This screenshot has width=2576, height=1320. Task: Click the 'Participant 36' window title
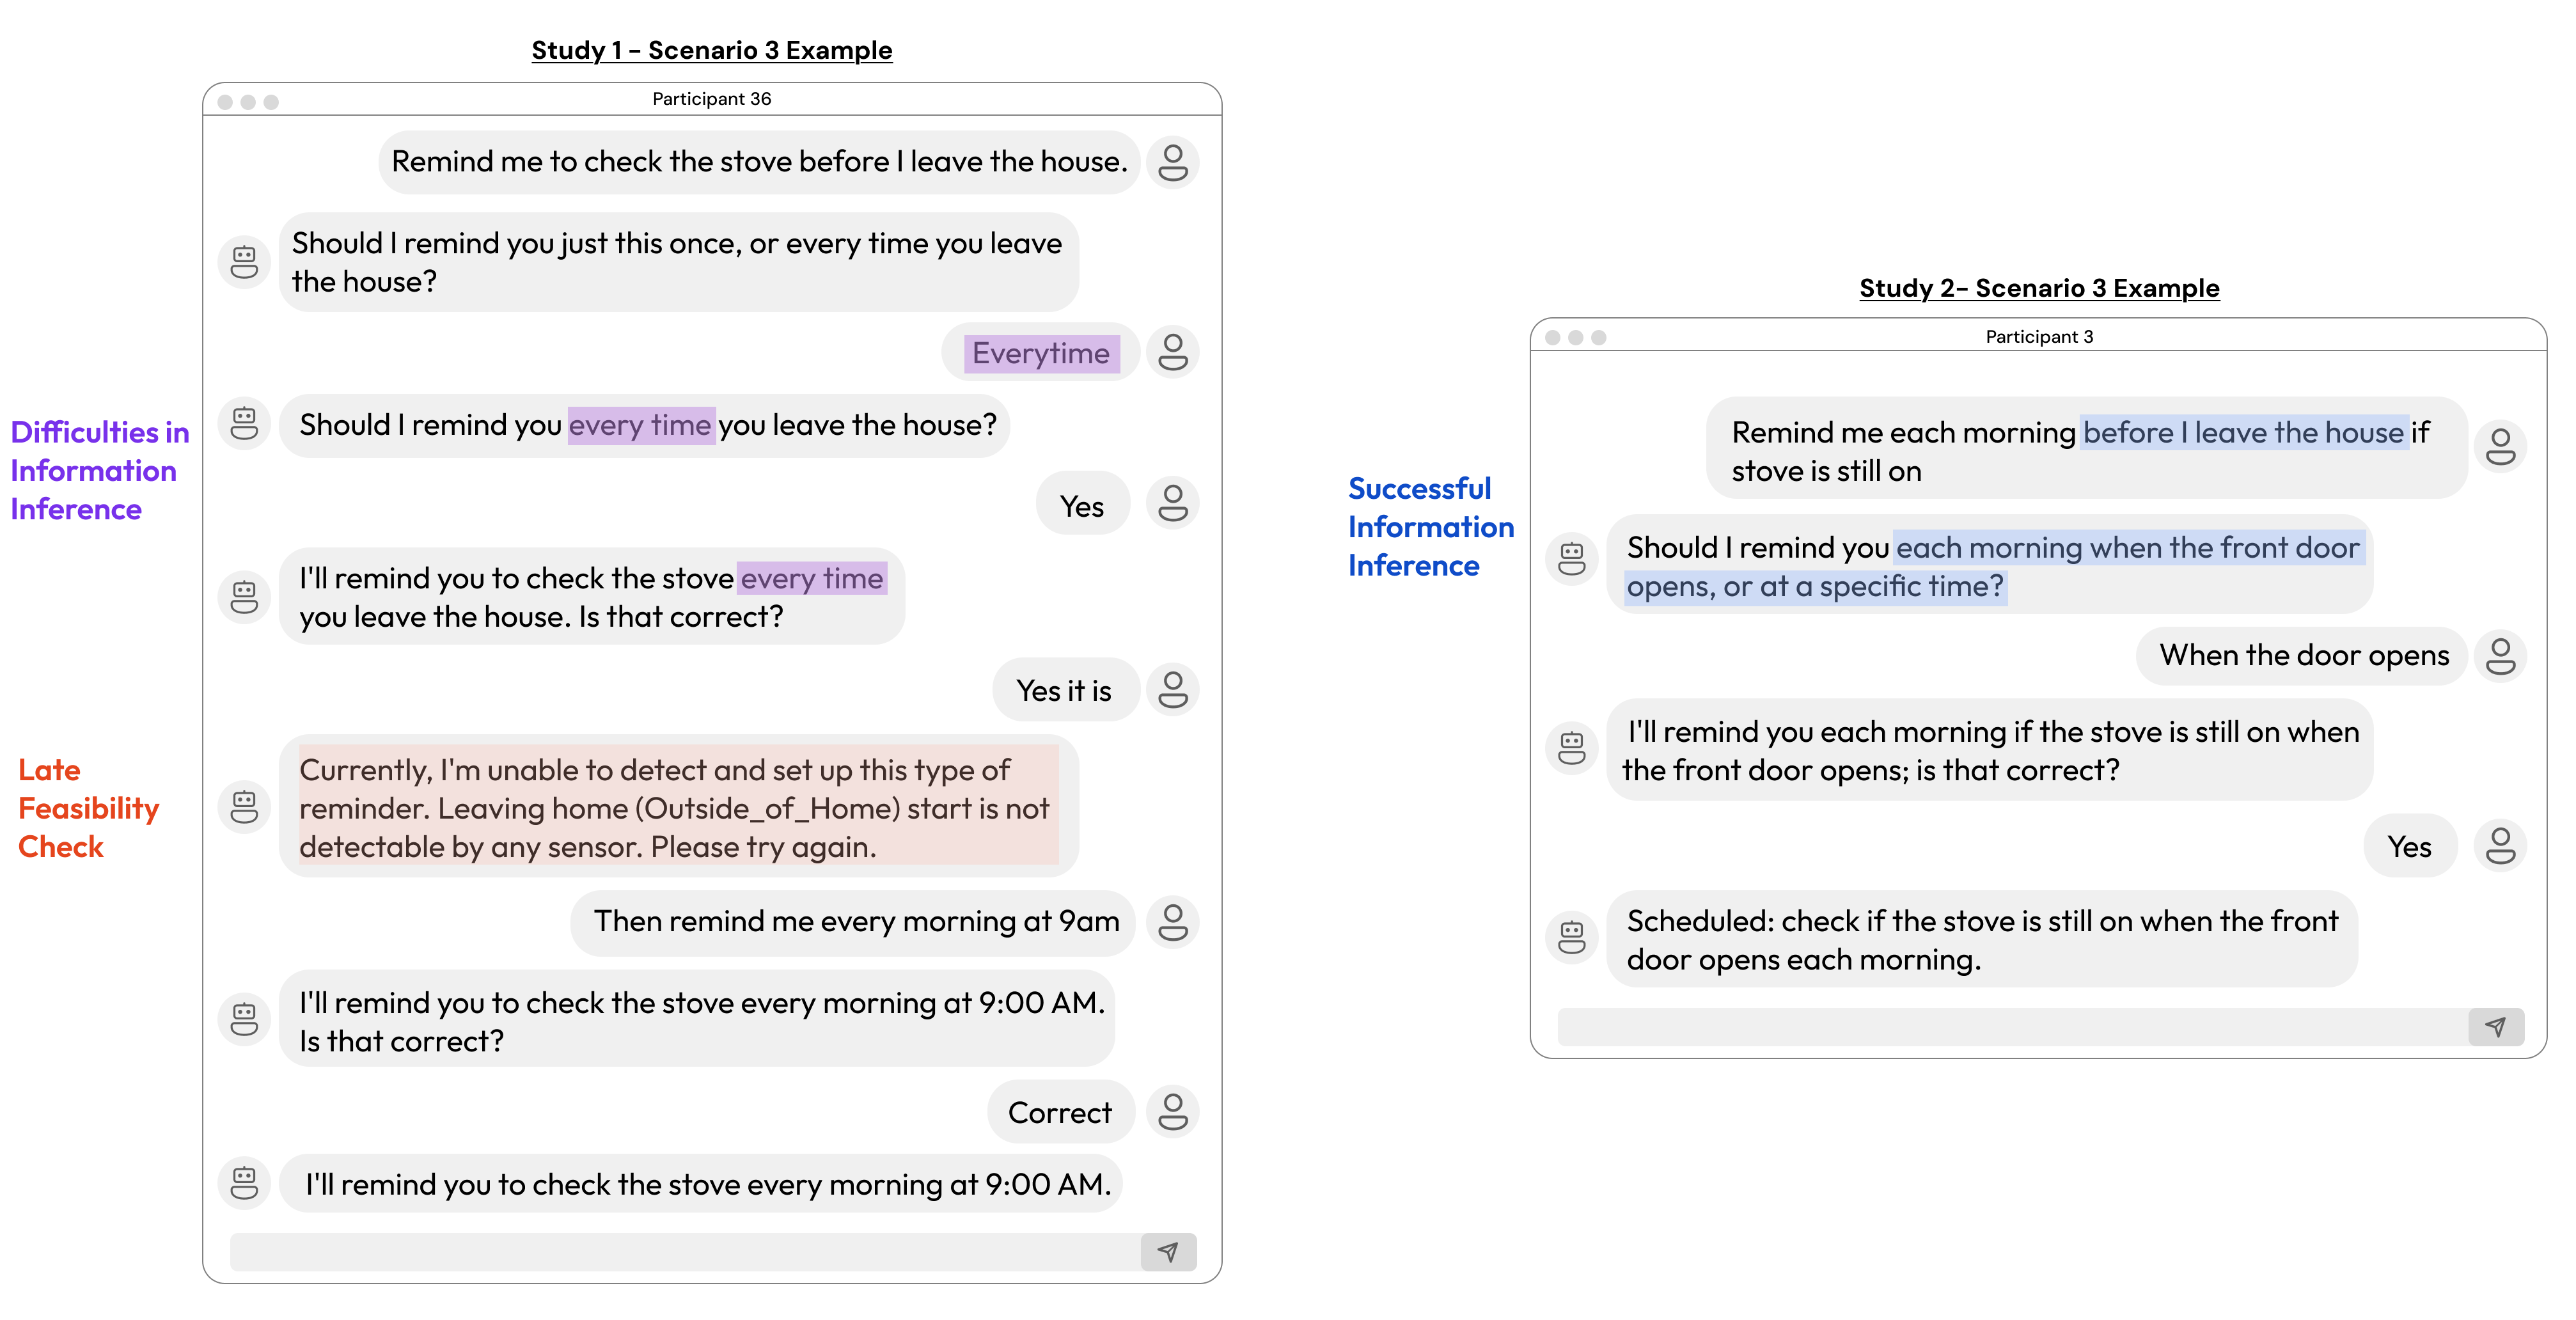click(x=712, y=99)
